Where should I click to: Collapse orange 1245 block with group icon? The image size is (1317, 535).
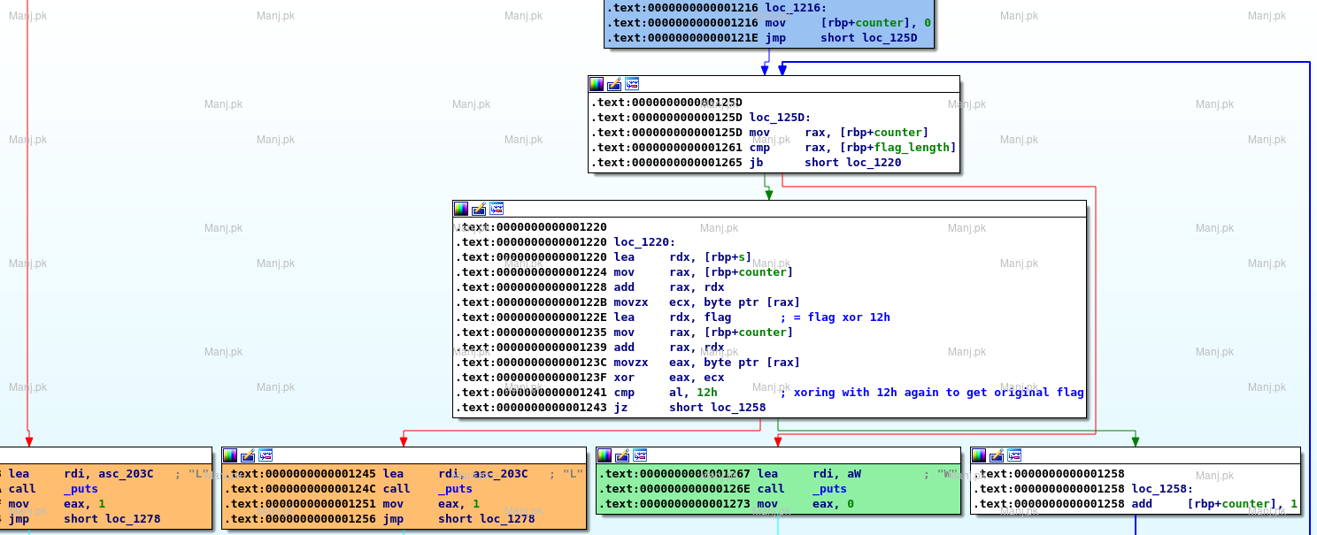point(266,455)
